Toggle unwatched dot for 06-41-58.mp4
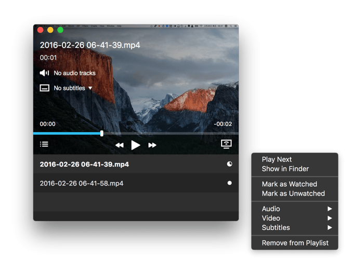This screenshot has width=364, height=258. point(229,183)
